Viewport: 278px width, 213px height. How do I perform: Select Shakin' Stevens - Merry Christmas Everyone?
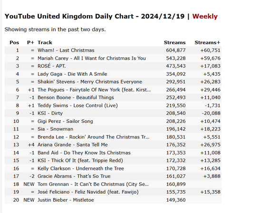tap(90, 82)
